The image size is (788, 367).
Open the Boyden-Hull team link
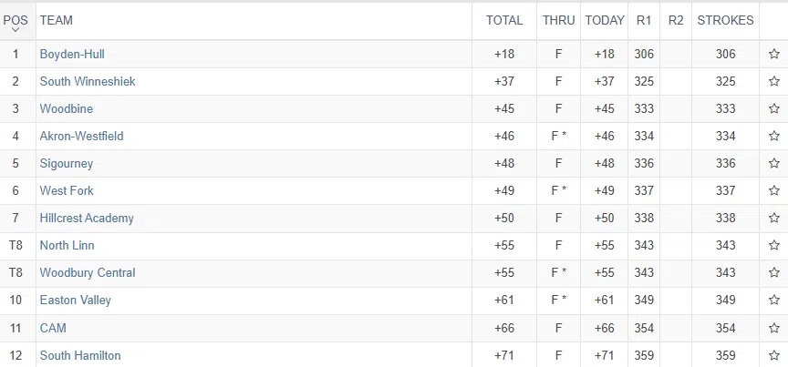tap(72, 55)
